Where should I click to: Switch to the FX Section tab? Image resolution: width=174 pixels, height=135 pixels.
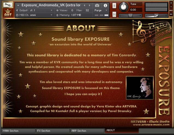click(x=53, y=131)
